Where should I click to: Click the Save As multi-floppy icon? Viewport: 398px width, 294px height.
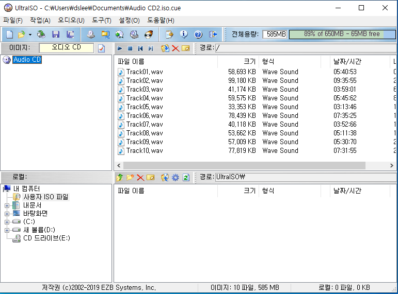(70, 34)
